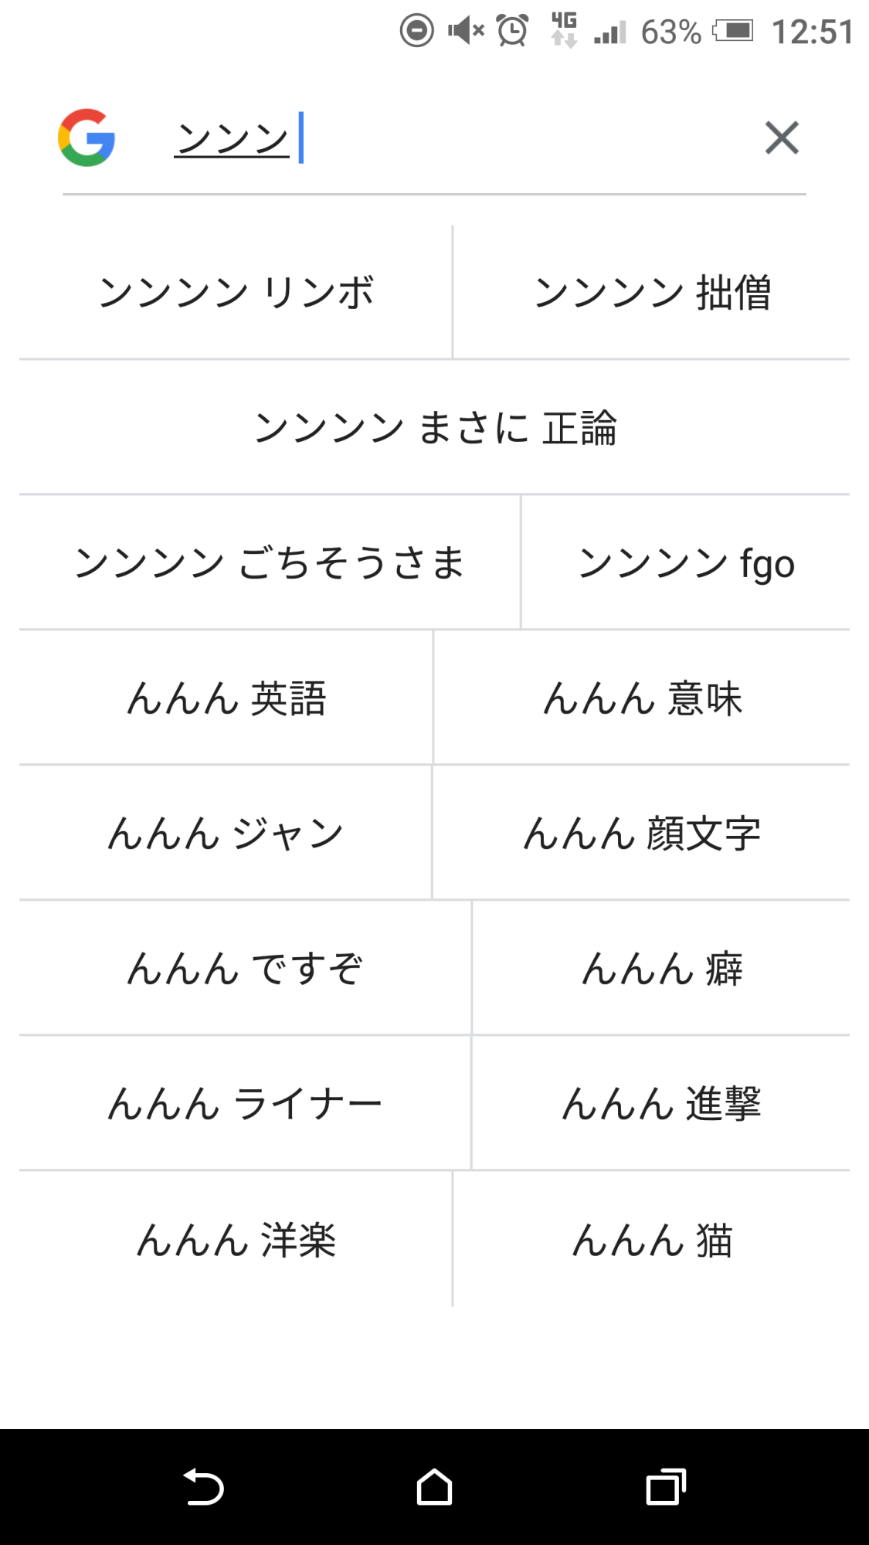
Task: Select suggestion ンンンン リンボ
Action: (236, 293)
